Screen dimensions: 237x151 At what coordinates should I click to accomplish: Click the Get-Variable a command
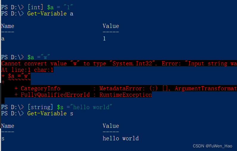pos(50,14)
